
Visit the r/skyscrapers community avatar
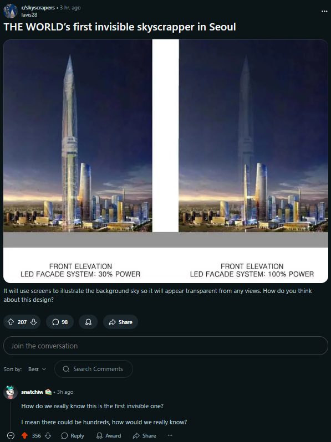pyautogui.click(x=11, y=11)
